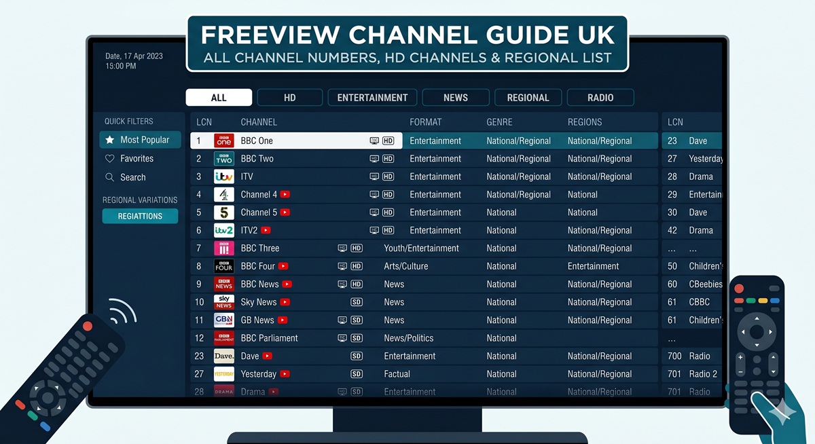Click Youth/Entertainment in BBC Three row
Image resolution: width=815 pixels, height=444 pixels.
click(x=422, y=248)
